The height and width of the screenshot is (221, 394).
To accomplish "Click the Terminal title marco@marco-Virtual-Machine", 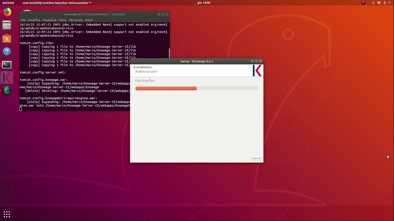I will point(94,14).
